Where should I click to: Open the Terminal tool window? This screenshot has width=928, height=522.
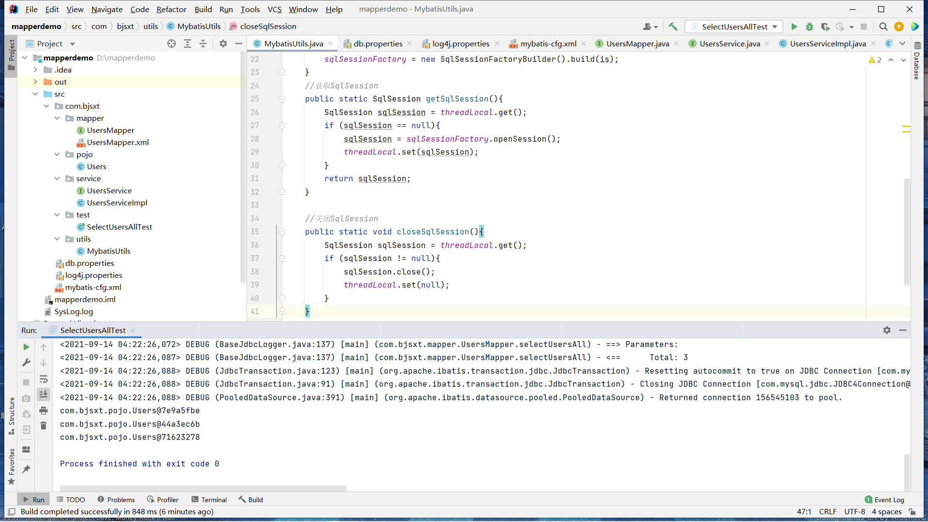coord(209,500)
